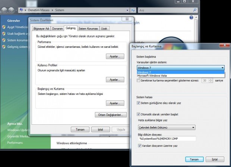231x167 pixels.
Task: Switch to the Bilgisayar Adı tab
Action: (41, 28)
